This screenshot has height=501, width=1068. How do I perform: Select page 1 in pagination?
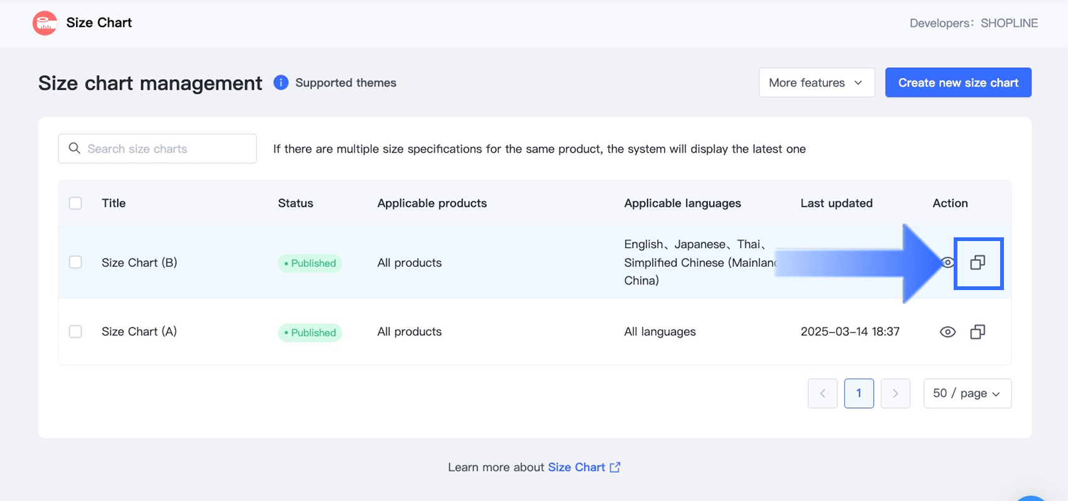(859, 394)
